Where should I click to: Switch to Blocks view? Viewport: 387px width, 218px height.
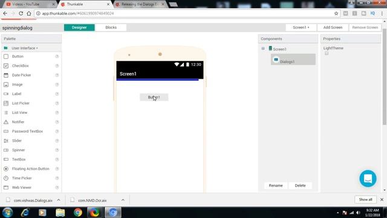(111, 27)
